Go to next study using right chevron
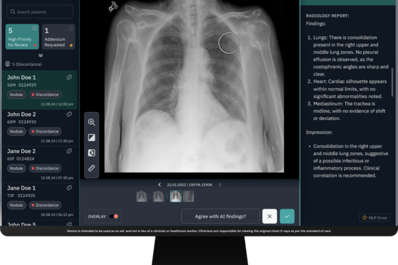 tap(220, 184)
